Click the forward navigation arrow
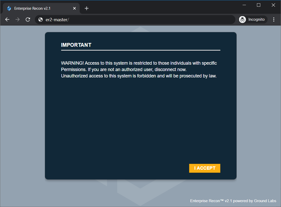 [x=17, y=19]
